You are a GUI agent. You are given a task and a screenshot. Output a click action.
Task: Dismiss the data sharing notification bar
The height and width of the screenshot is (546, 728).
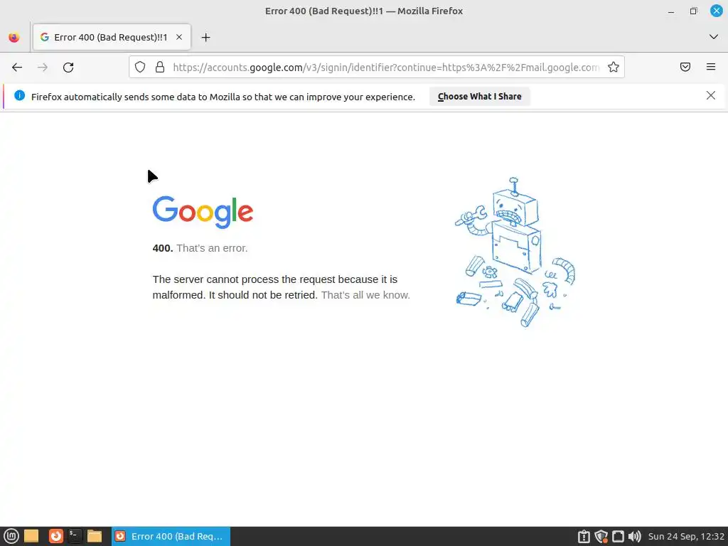coord(710,96)
